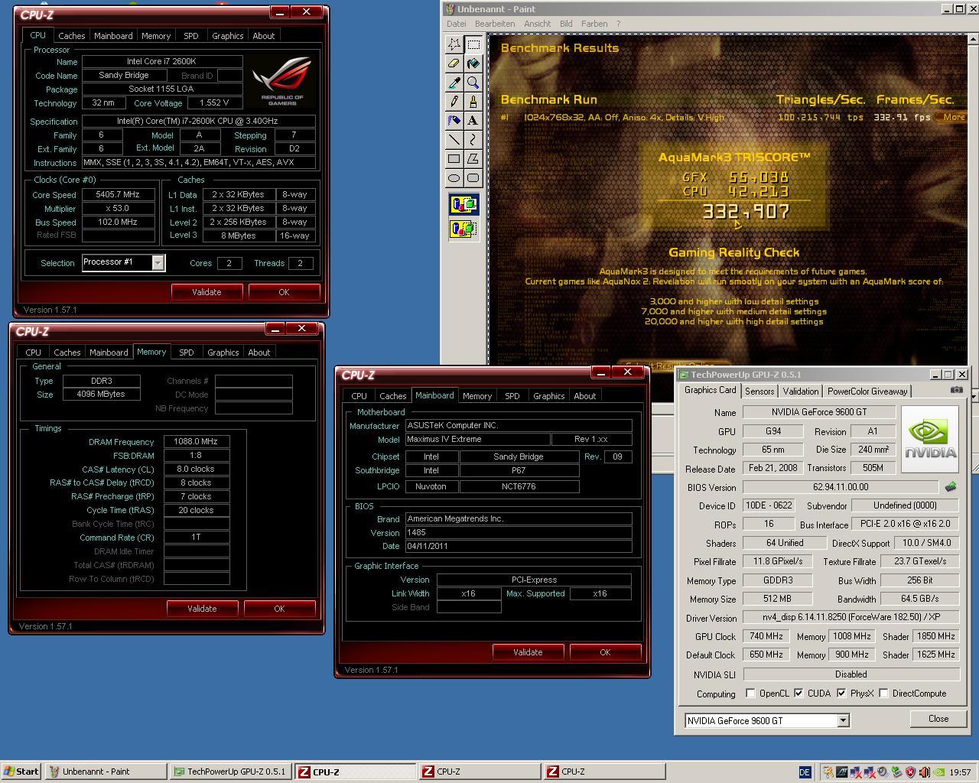Viewport: 979px width, 783px height.
Task: Click the red security shield tray icon
Action: 910,772
